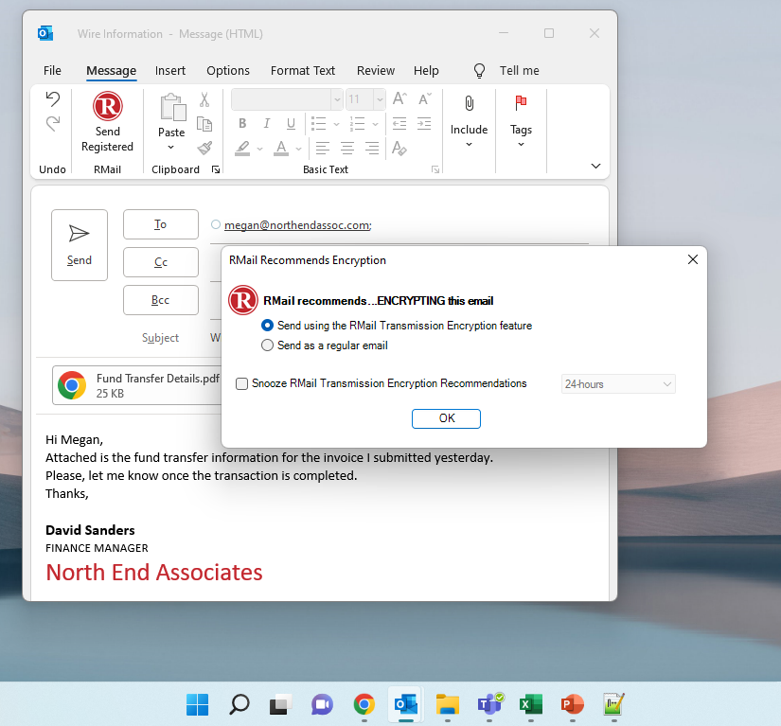
Task: Click the Send email button
Action: click(80, 244)
